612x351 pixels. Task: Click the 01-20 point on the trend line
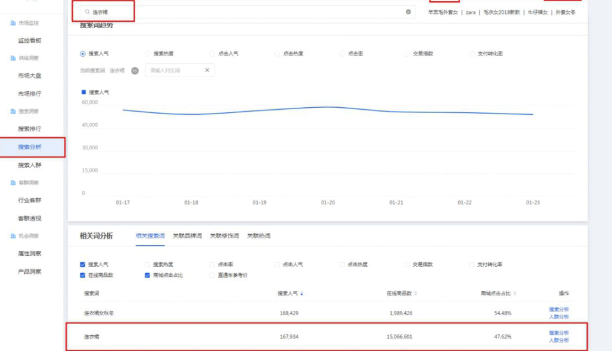point(328,107)
